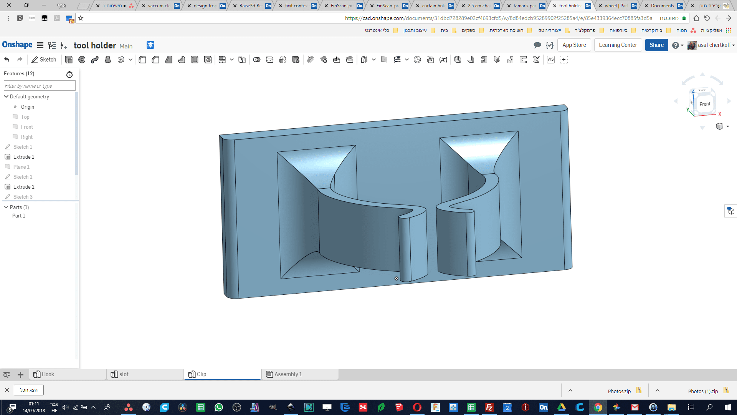Select the Extrude tool in toolbar
The height and width of the screenshot is (415, 737).
(x=69, y=60)
